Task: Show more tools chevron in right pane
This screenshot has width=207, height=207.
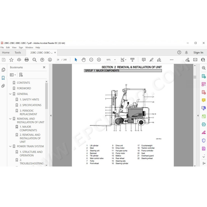Action: 204,157
